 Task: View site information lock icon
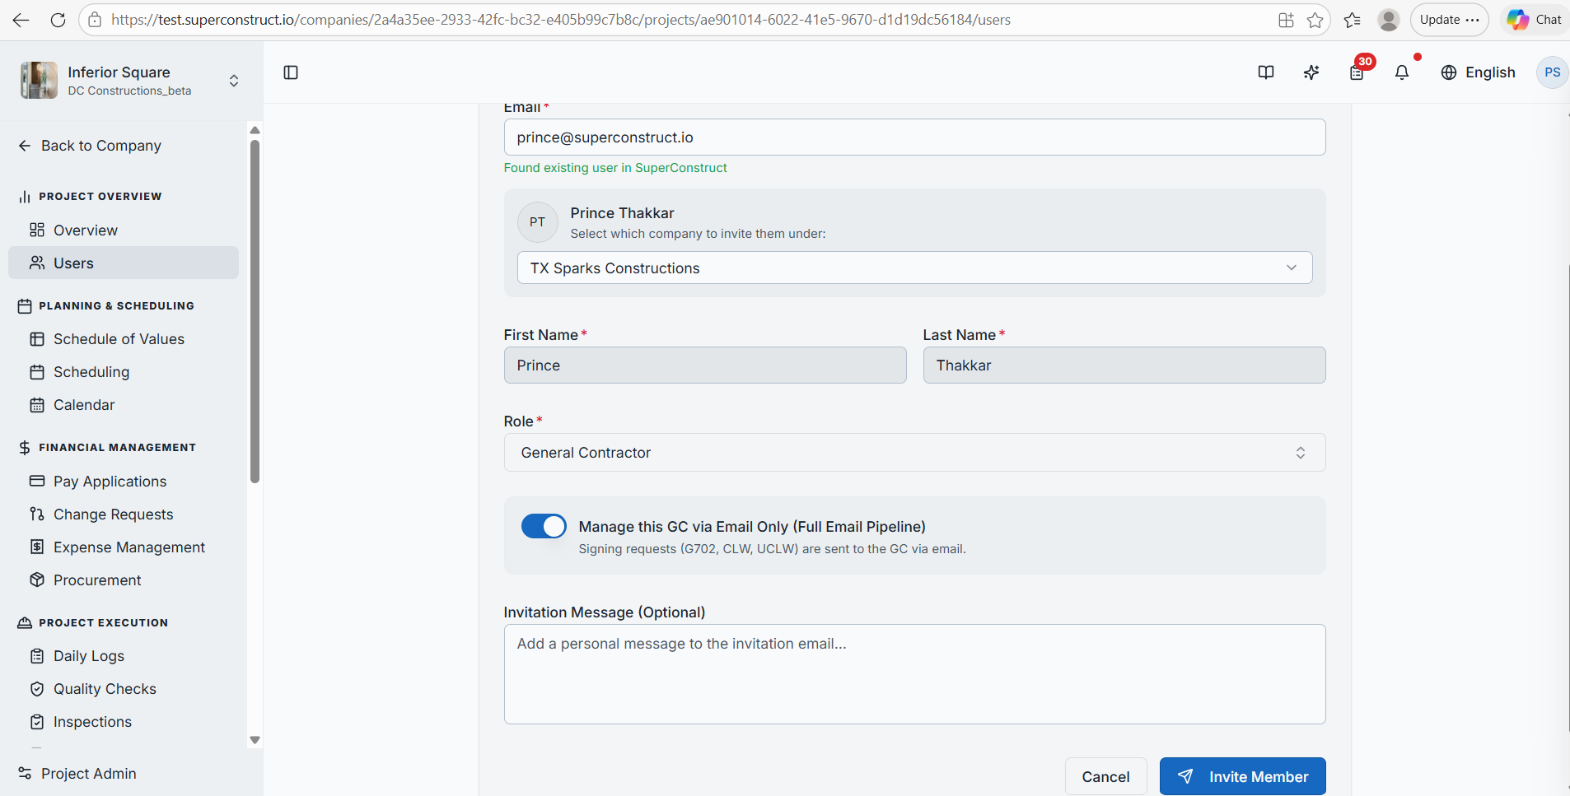[x=96, y=20]
